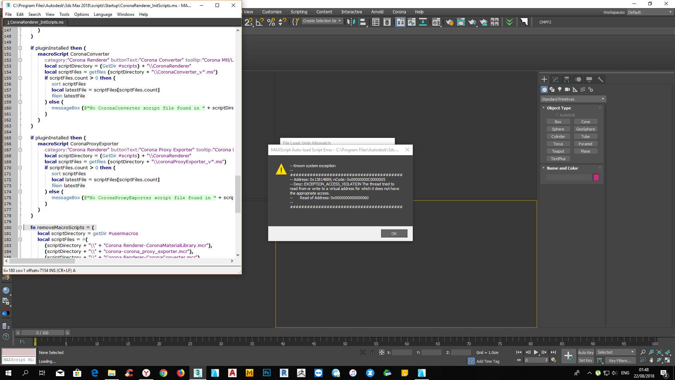Open Rendered Frame Window icon
The image size is (675, 380).
pyautogui.click(x=461, y=22)
